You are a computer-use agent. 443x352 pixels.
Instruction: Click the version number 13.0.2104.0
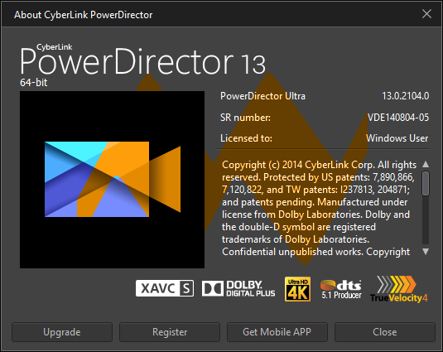click(406, 96)
